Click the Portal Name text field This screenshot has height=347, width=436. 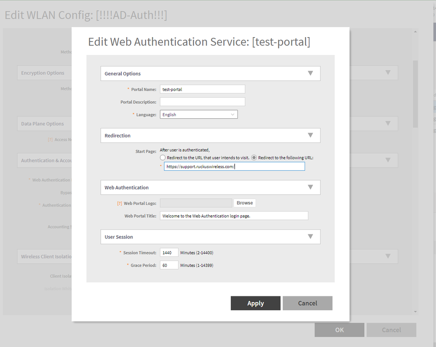pyautogui.click(x=203, y=89)
